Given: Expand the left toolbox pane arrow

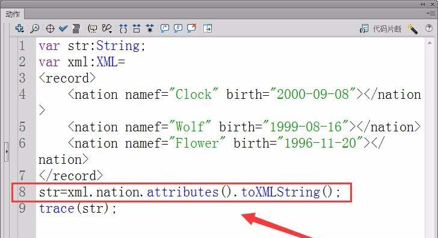Looking at the screenshot, I should tap(7, 152).
